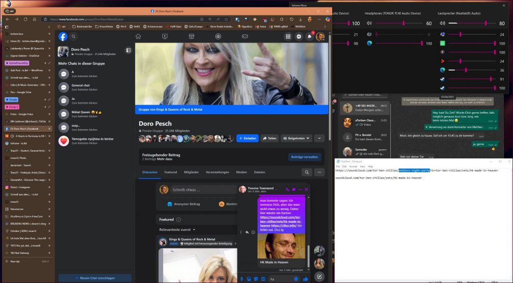Image resolution: width=513 pixels, height=283 pixels.
Task: Show more bookmarks overflow chevron
Action: point(325,27)
